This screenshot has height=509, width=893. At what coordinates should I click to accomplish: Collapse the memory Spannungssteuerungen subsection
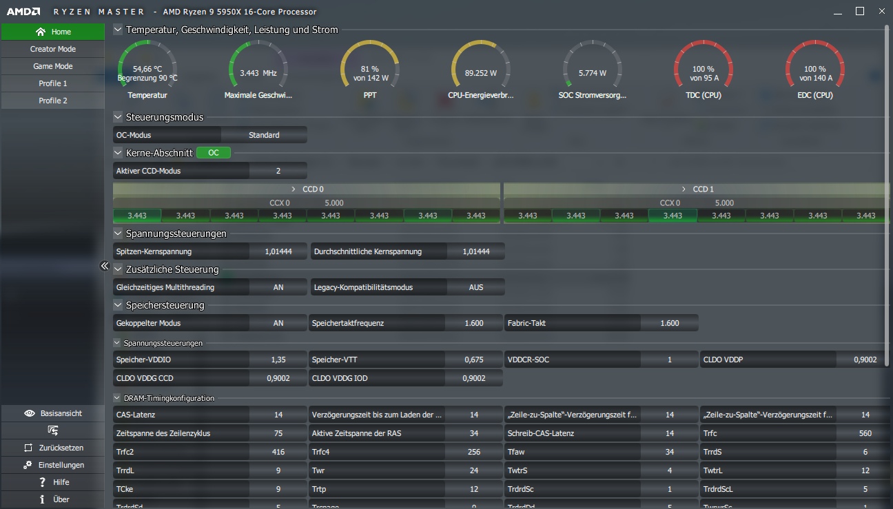coord(117,342)
